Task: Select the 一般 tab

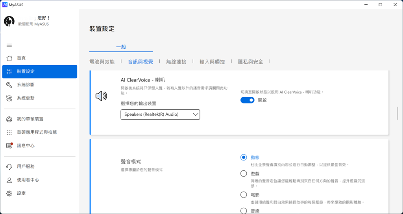Action: pos(121,47)
